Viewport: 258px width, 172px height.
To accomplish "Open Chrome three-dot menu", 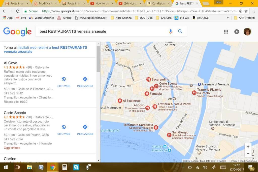I will point(254,11).
